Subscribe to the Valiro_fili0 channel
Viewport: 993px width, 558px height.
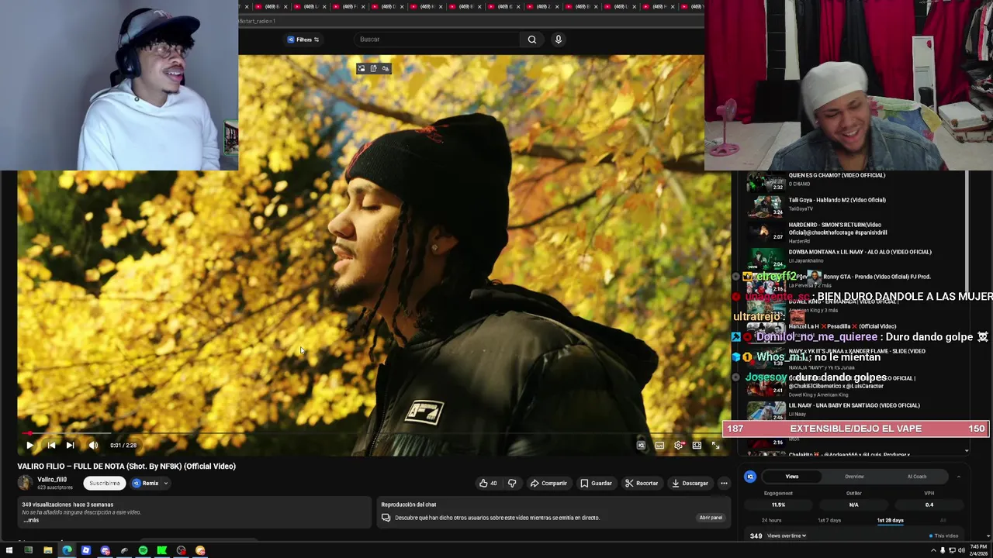tap(105, 483)
